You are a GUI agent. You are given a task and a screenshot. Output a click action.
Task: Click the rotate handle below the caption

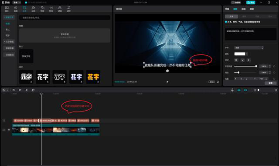(167, 71)
